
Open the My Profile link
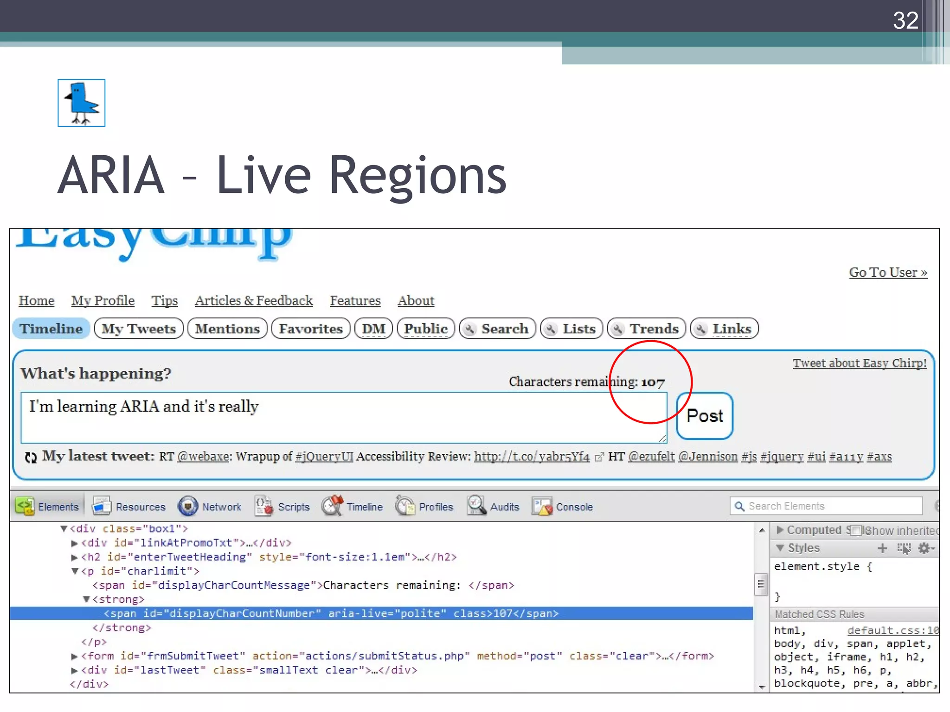[x=103, y=301]
